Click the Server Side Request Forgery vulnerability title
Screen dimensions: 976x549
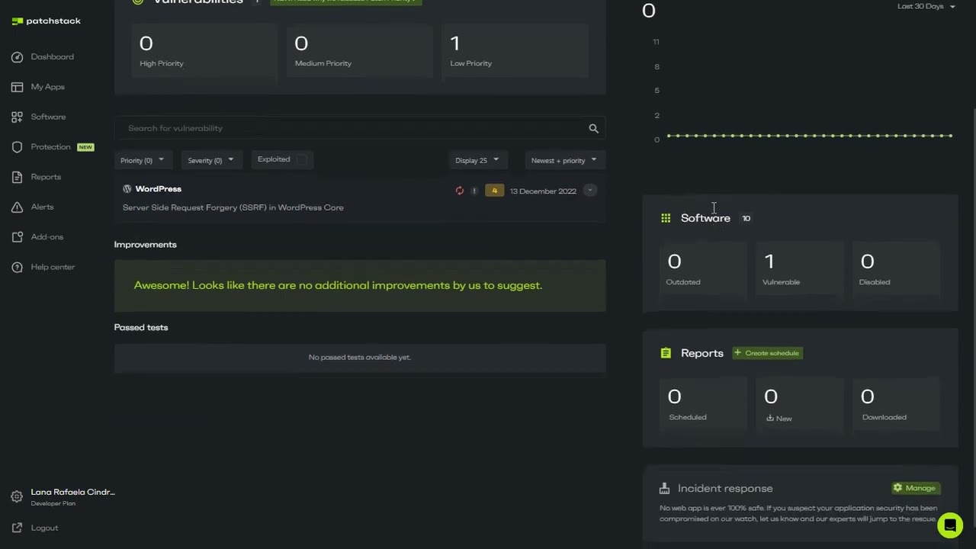[233, 207]
